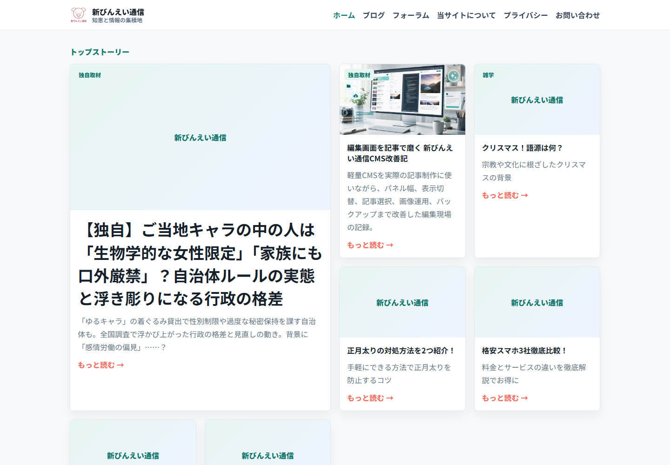Click the featured excerpt starting 「ゆるキャラ」の着ぐるみ
The image size is (670, 465).
(197, 334)
